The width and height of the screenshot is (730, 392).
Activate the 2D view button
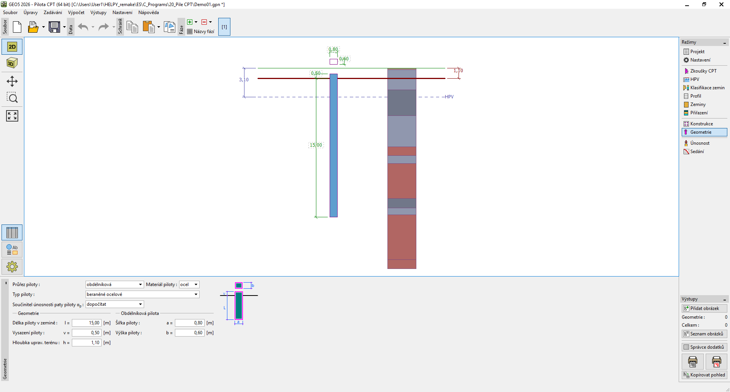pyautogui.click(x=12, y=47)
